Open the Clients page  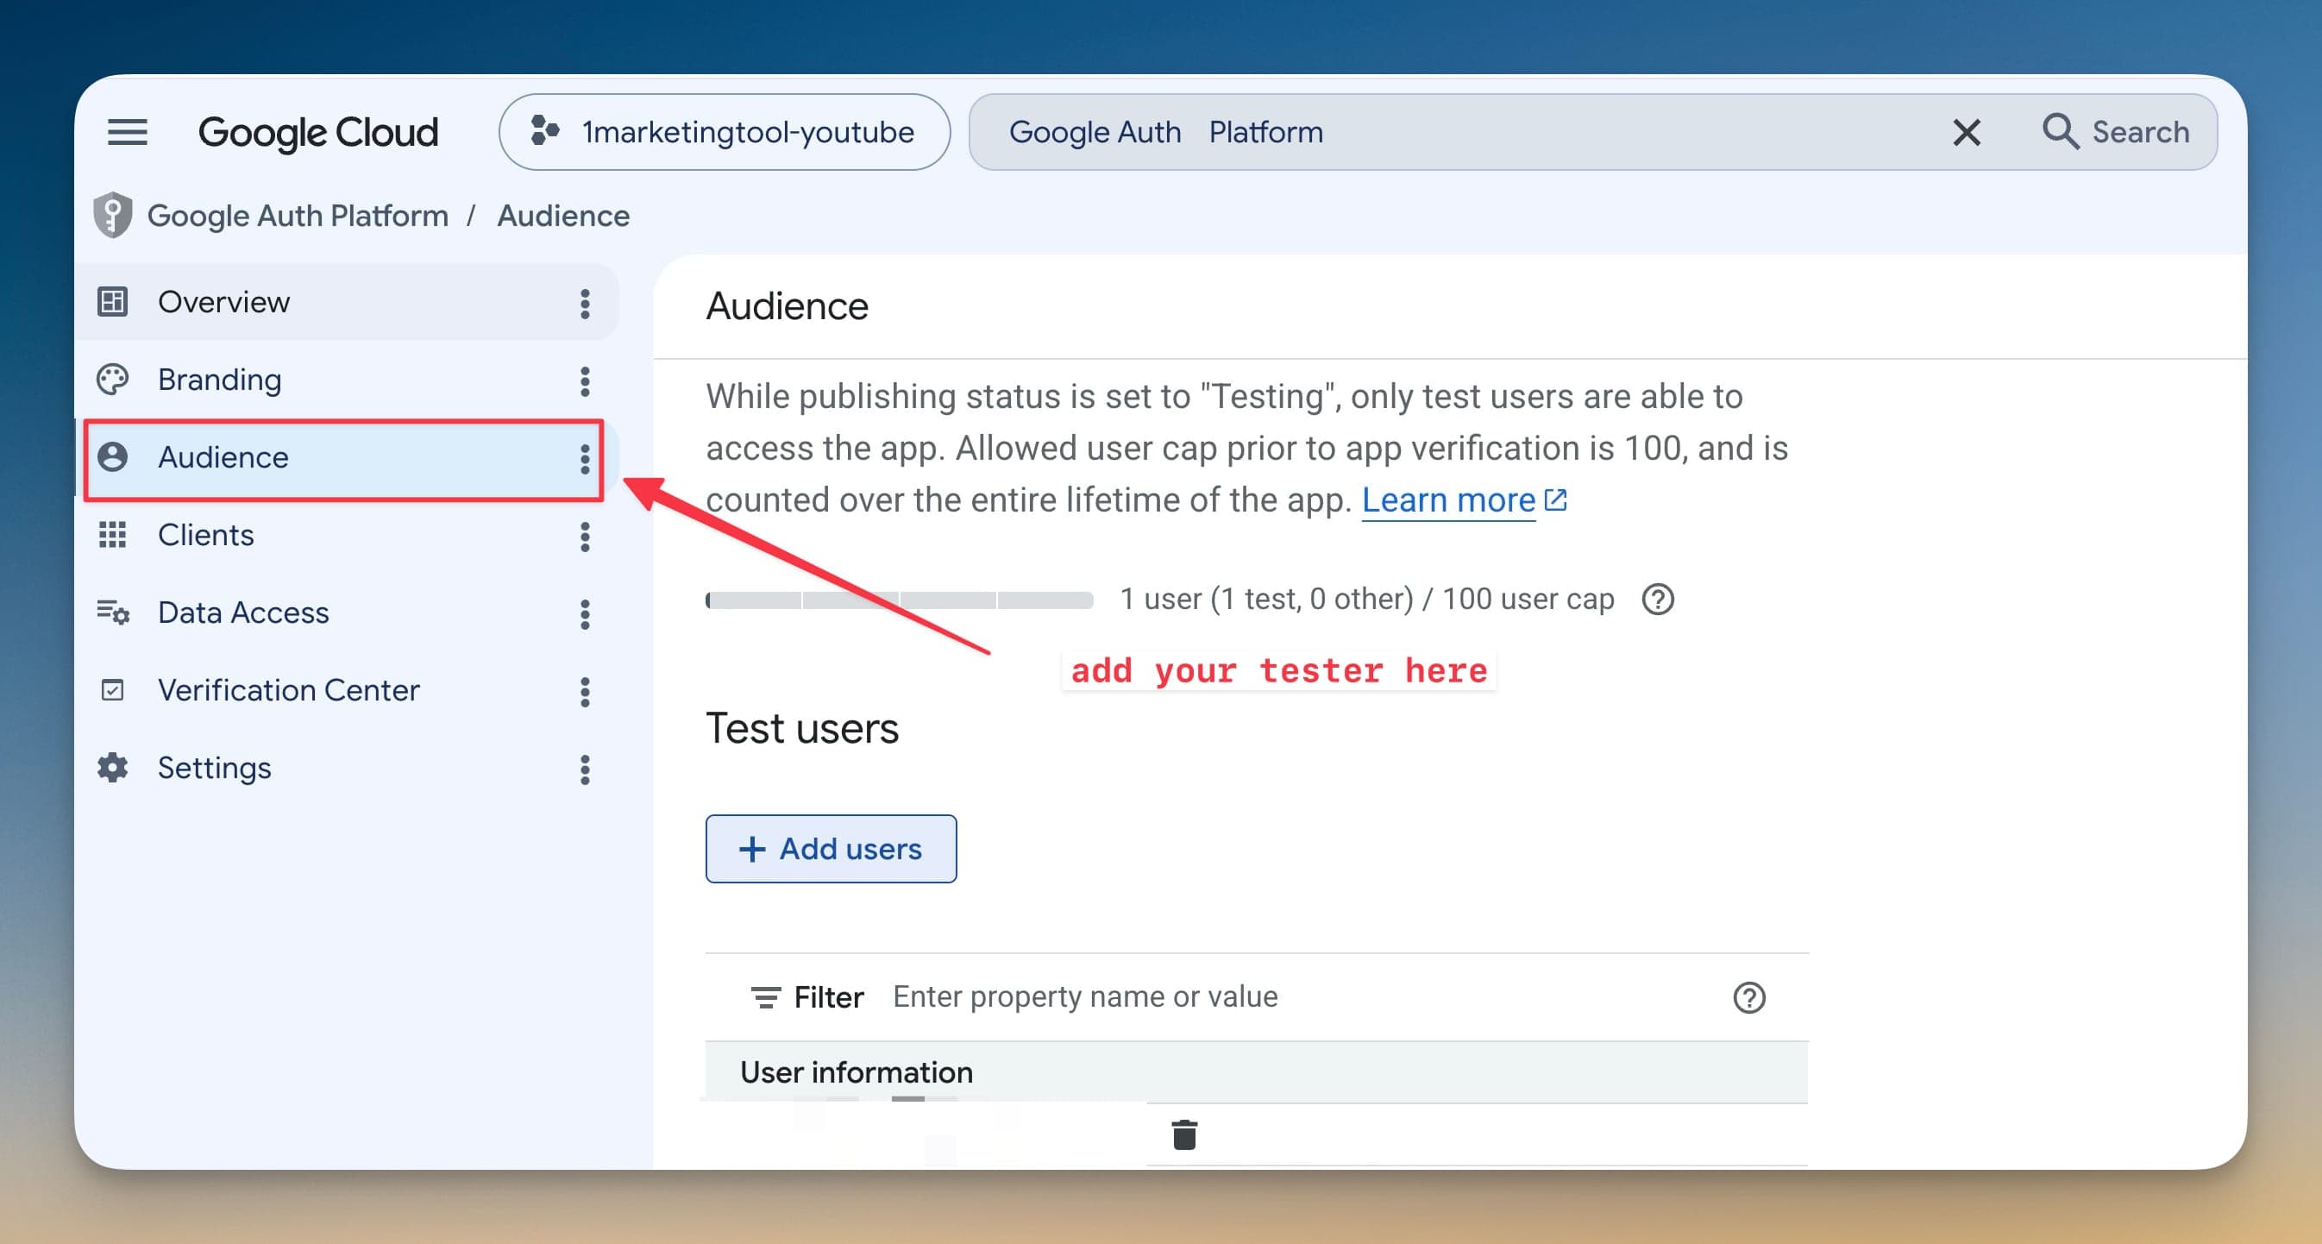point(347,536)
